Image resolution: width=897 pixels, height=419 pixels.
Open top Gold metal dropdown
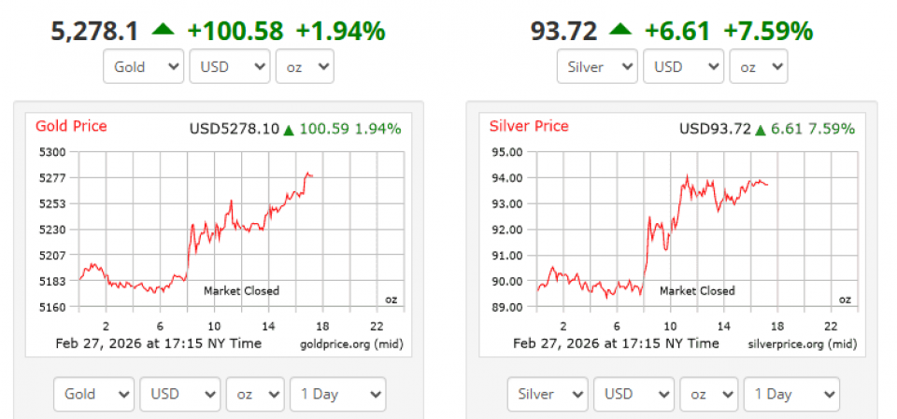144,67
